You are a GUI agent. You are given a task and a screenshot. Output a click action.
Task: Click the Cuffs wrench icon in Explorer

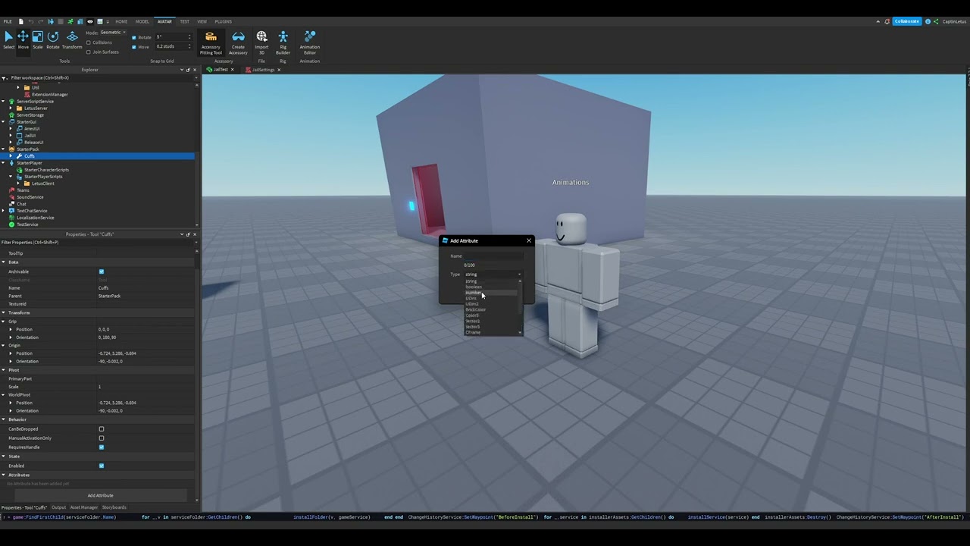pyautogui.click(x=20, y=156)
